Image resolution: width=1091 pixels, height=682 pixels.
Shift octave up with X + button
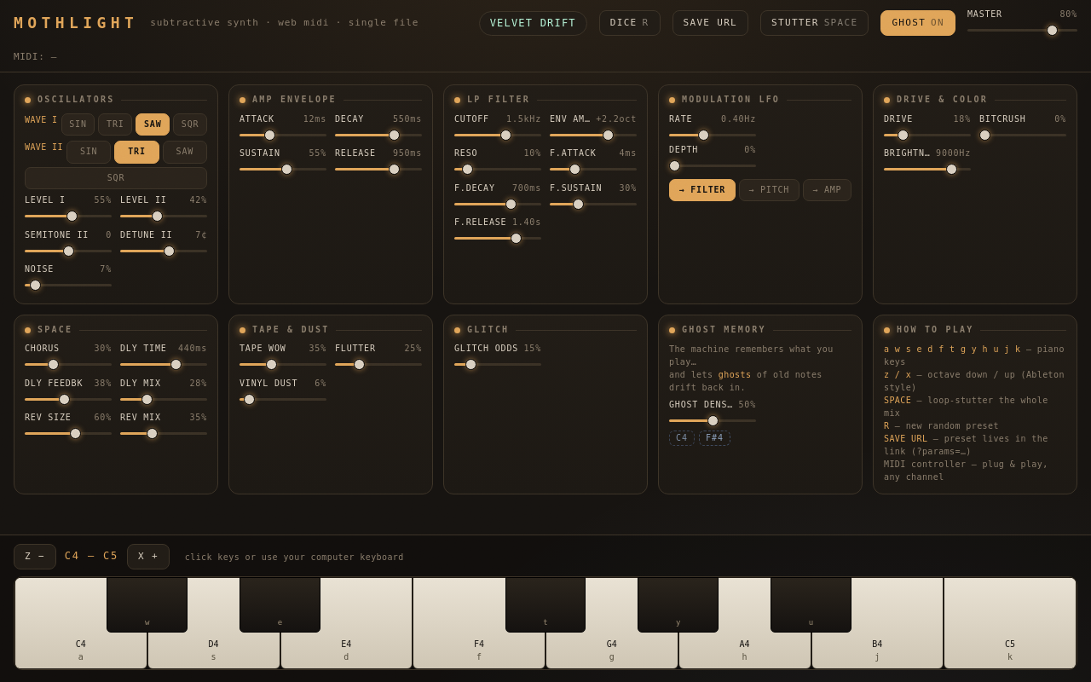[148, 557]
